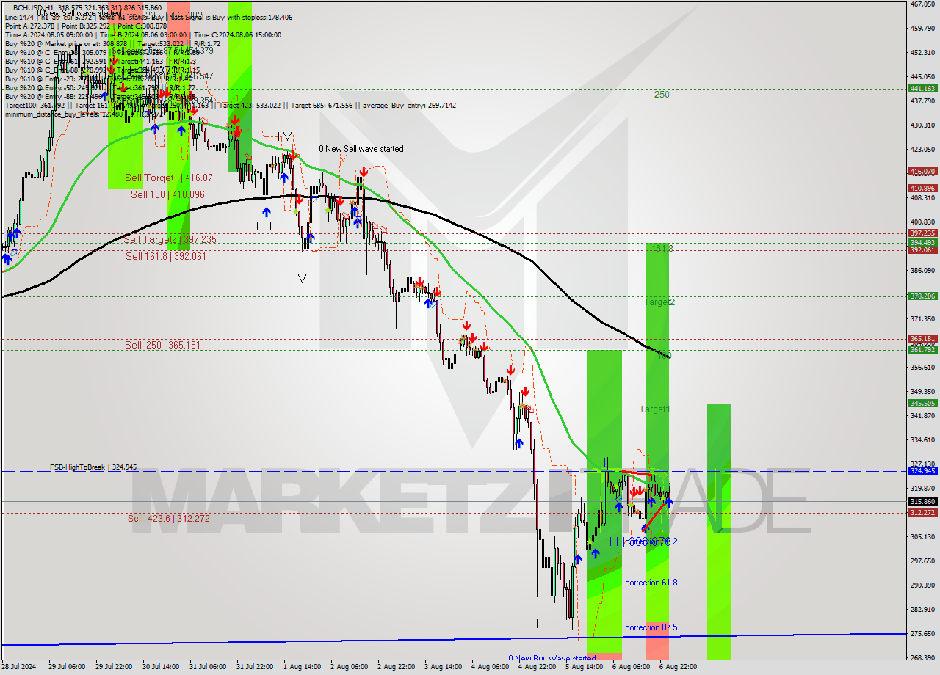Click the highlighted 416.070 price tag
This screenshot has height=675, width=940.
point(922,172)
